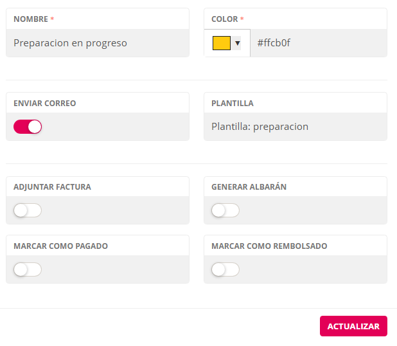Screen dimensions: 397x346
Task: Open the Plantilla: preparacion selector
Action: click(295, 127)
